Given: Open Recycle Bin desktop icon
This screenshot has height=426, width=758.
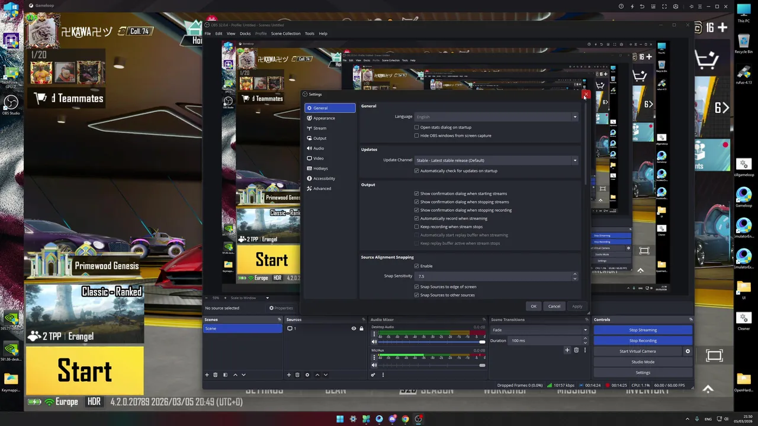Looking at the screenshot, I should tap(743, 43).
